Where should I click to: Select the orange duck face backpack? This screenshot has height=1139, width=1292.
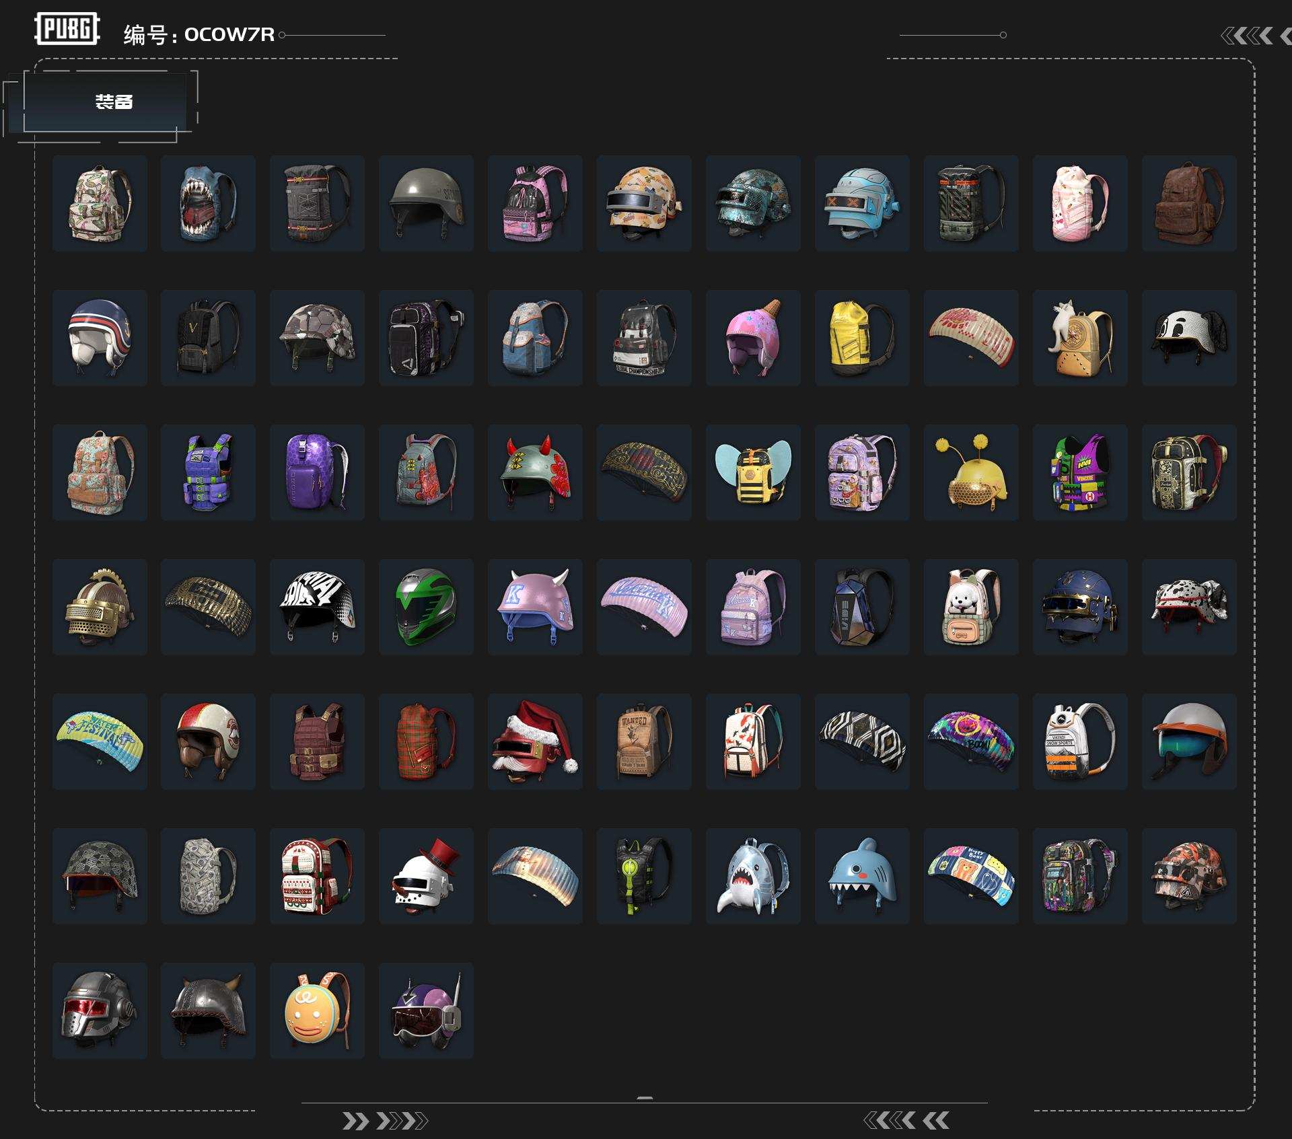pyautogui.click(x=317, y=1011)
